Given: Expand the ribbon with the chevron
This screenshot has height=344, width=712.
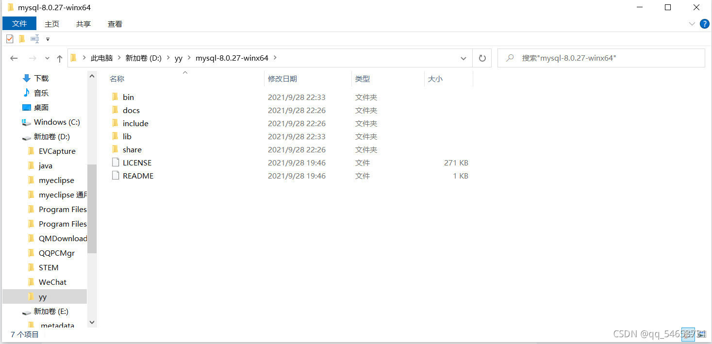Looking at the screenshot, I should [692, 24].
